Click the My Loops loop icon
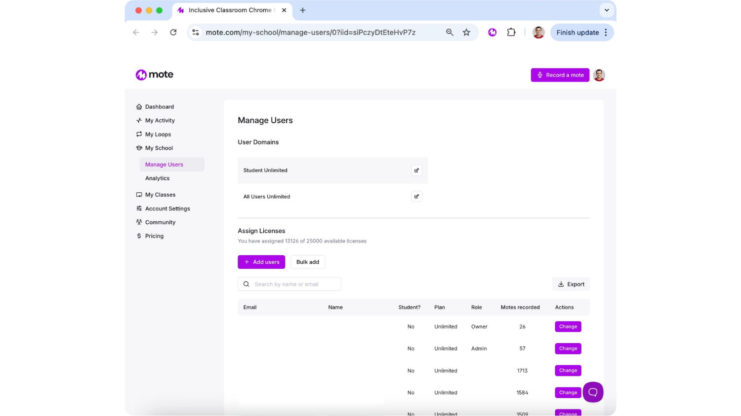Viewport: 741px width, 416px height. [x=139, y=134]
